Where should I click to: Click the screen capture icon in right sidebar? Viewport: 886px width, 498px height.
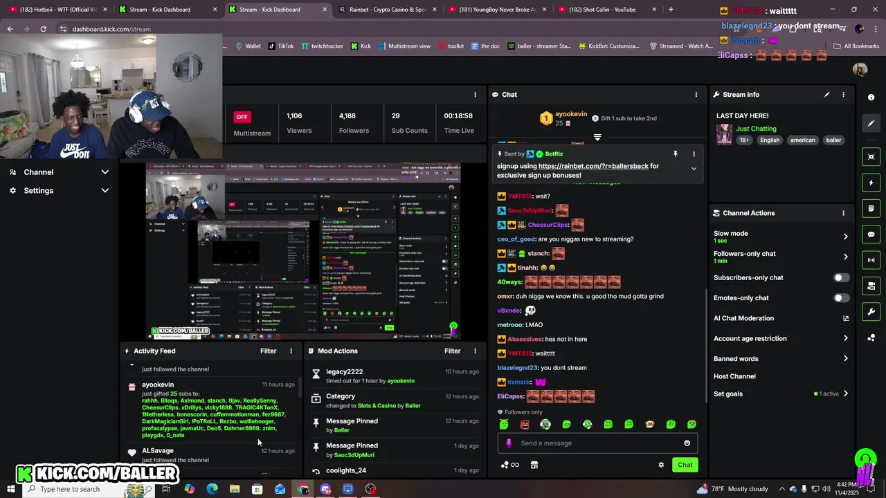click(871, 157)
